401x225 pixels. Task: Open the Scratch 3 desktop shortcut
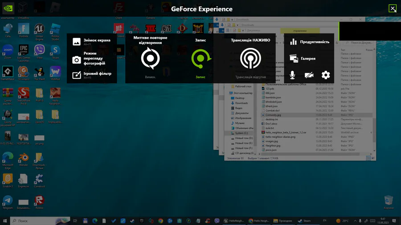point(8,181)
